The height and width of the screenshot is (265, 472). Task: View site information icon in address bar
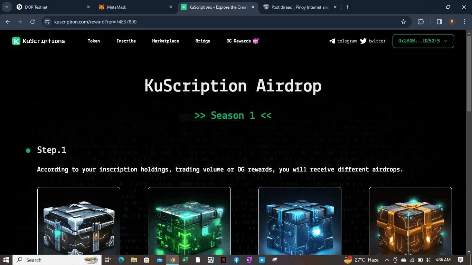pos(48,22)
